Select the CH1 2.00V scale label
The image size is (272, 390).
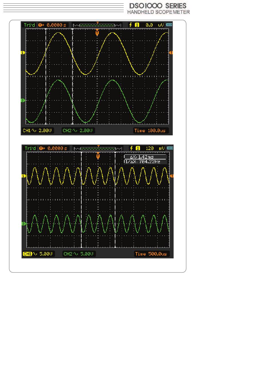pyautogui.click(x=38, y=130)
